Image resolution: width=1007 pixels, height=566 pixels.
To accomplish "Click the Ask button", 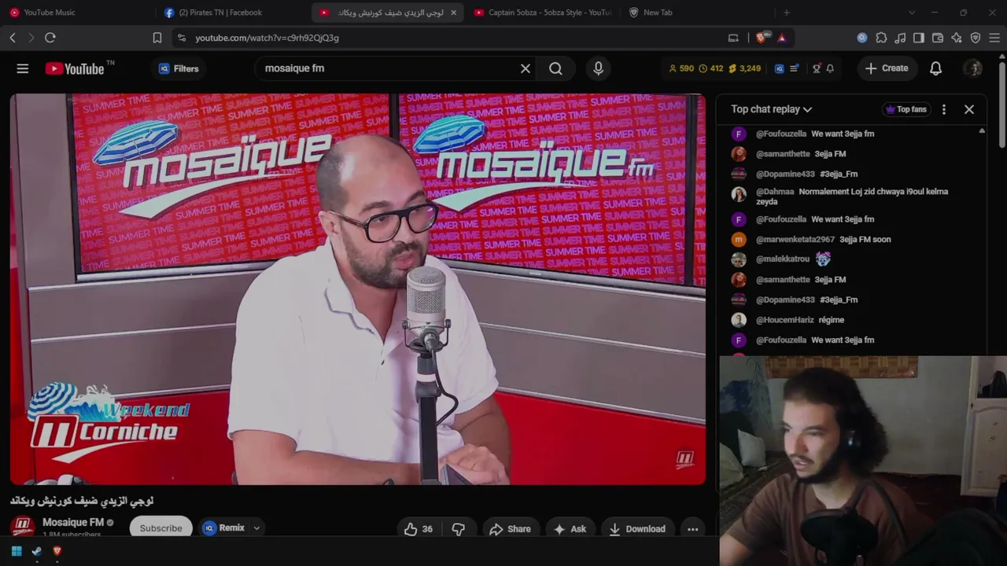I will point(570,529).
